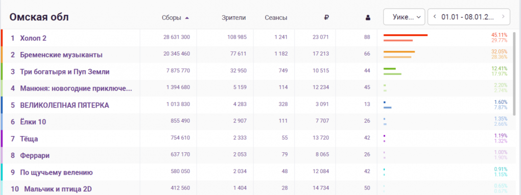The image size is (521, 195).
Task: Open the film Ёлки 10
Action: coord(33,122)
